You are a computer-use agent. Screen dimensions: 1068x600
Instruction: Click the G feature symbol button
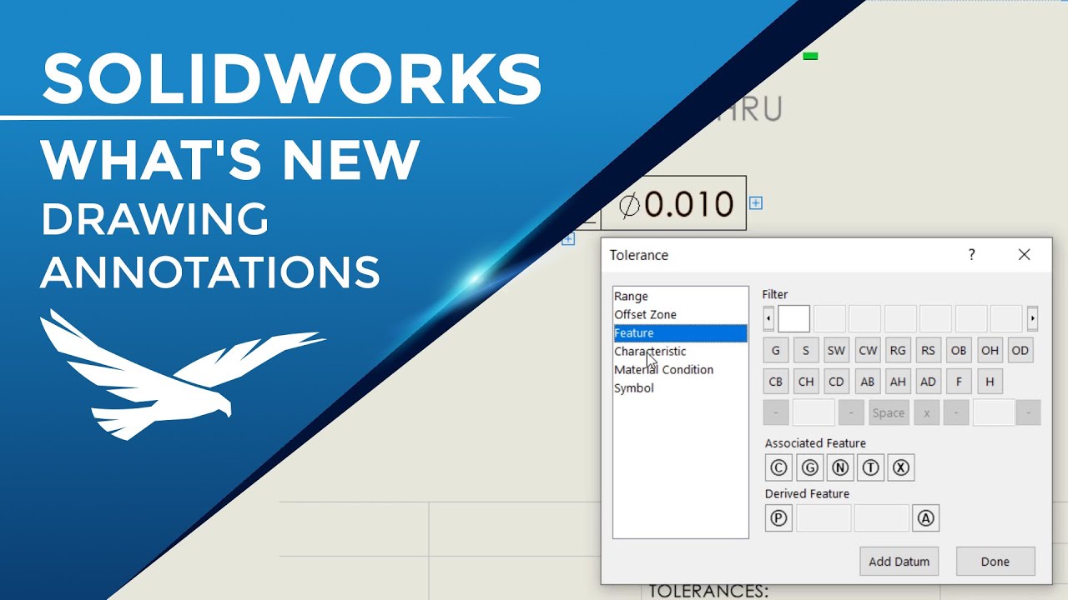click(x=776, y=351)
